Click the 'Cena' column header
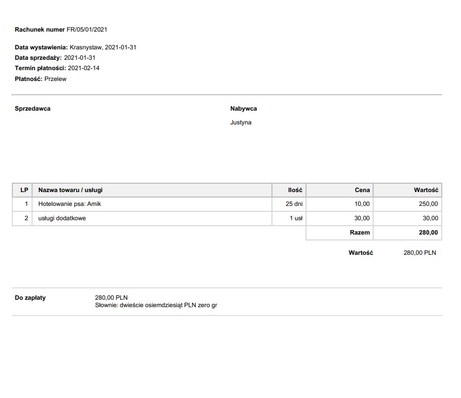This screenshot has width=461, height=398. click(x=362, y=190)
